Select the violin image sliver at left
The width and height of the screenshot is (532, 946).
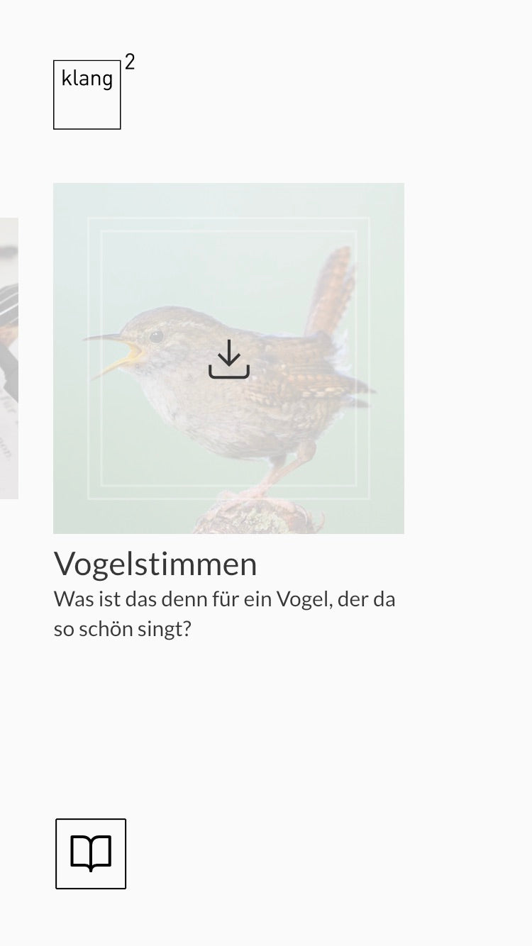[9, 358]
